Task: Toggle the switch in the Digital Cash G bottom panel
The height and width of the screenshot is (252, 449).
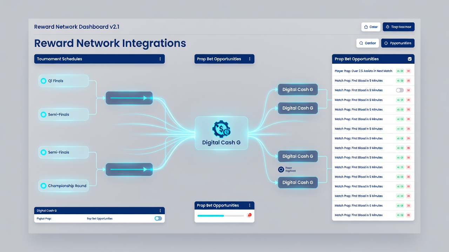Action: pyautogui.click(x=158, y=218)
